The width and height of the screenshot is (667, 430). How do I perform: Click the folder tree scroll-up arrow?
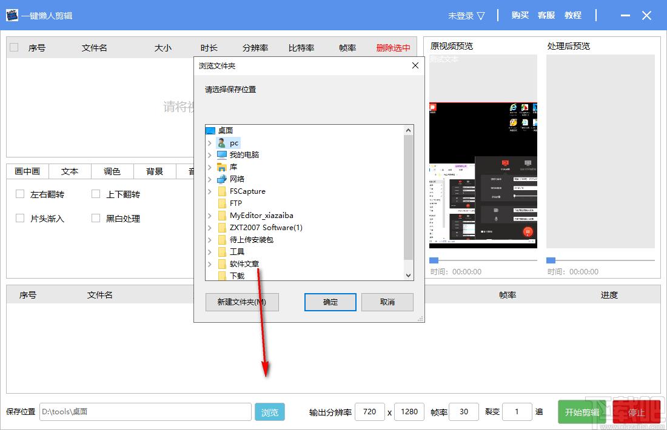pos(408,130)
